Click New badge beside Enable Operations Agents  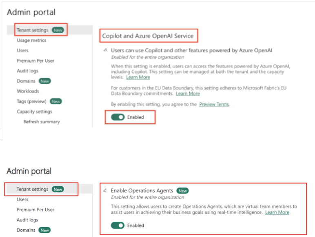[183, 191]
